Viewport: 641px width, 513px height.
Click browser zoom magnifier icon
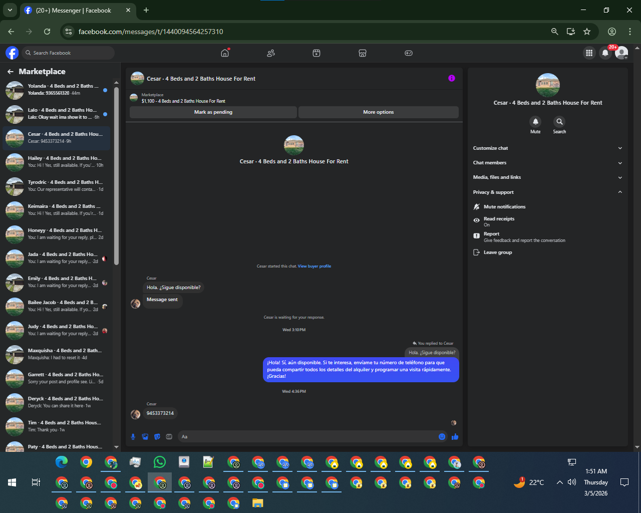[x=555, y=32]
